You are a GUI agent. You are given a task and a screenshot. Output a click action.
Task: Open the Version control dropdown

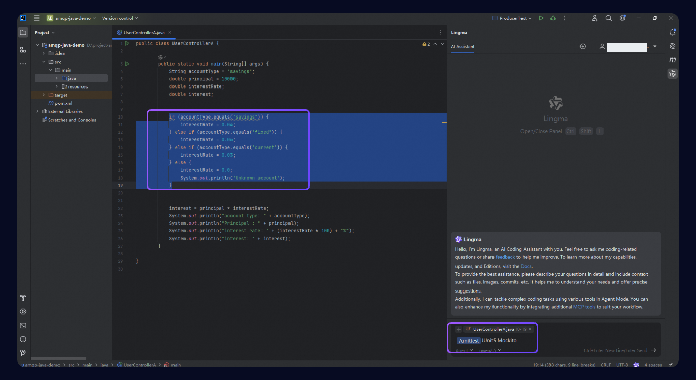[x=120, y=18]
